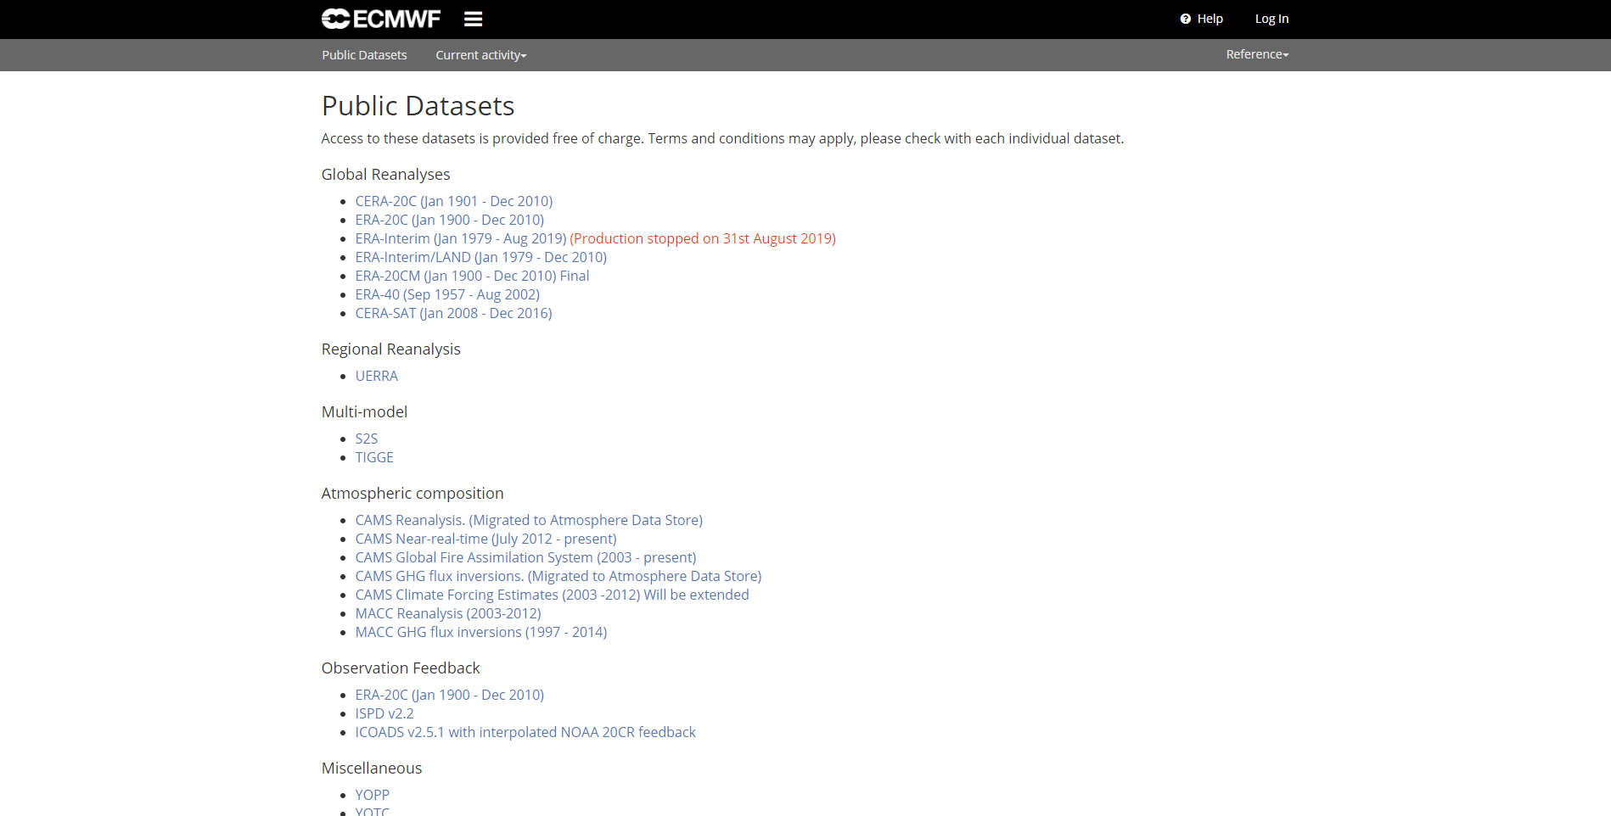Viewport: 1611px width, 816px height.
Task: Click the Public Datasets page heading
Action: pyautogui.click(x=418, y=106)
